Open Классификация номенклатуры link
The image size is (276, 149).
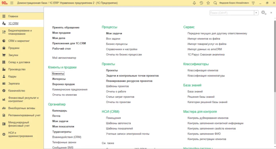pyautogui.click(x=206, y=75)
